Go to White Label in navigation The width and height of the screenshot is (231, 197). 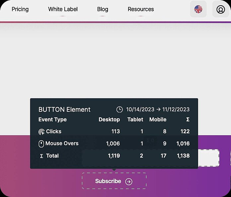(x=63, y=9)
